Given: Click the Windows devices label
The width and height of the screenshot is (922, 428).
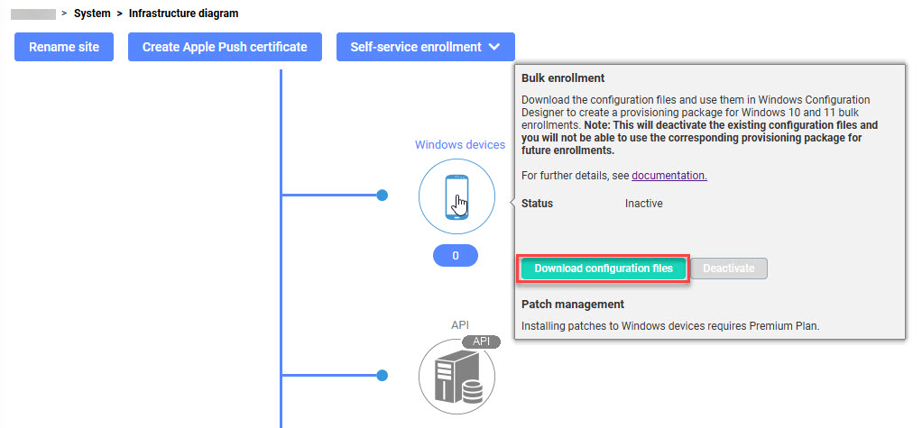Looking at the screenshot, I should (459, 144).
